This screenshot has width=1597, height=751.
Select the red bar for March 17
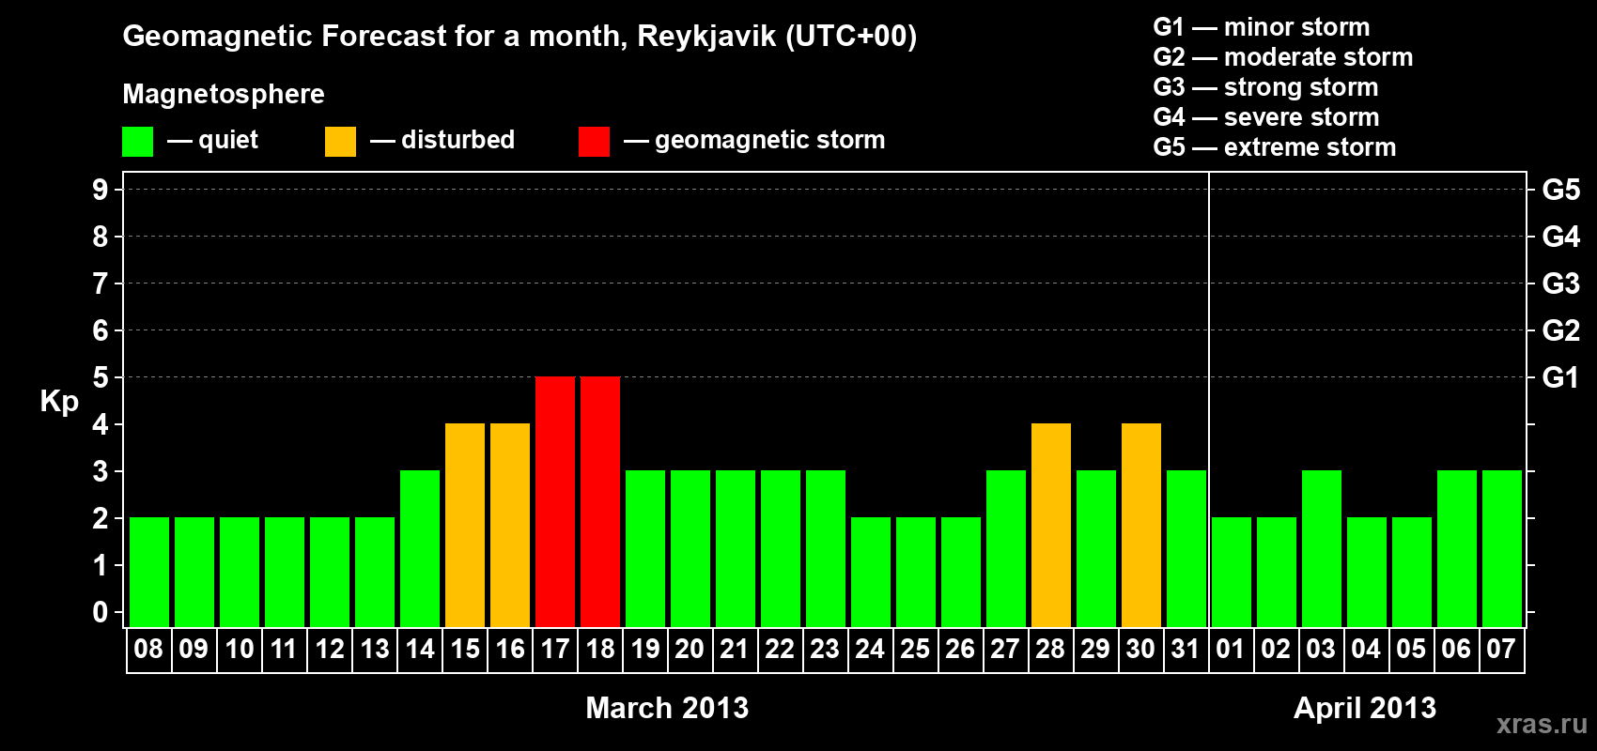click(x=555, y=501)
